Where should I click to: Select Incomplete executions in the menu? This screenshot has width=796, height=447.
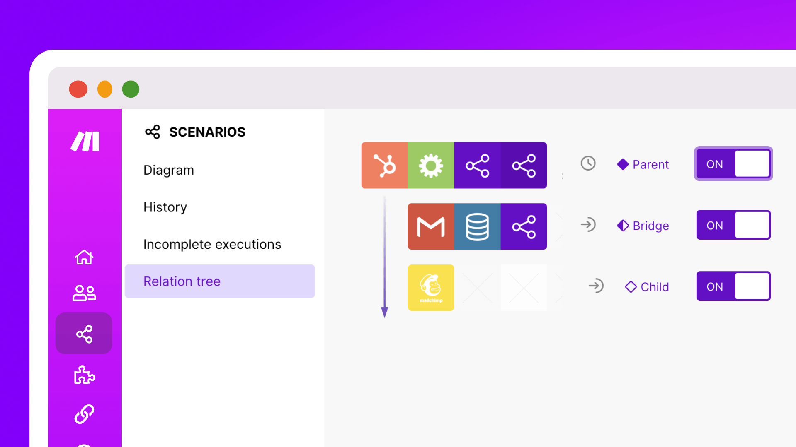pyautogui.click(x=212, y=244)
